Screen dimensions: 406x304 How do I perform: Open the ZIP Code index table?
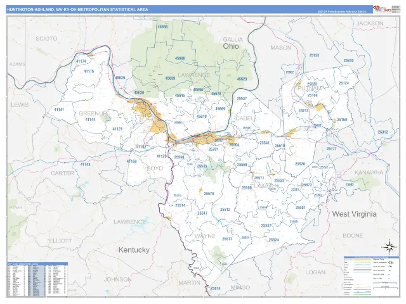(x=37, y=280)
